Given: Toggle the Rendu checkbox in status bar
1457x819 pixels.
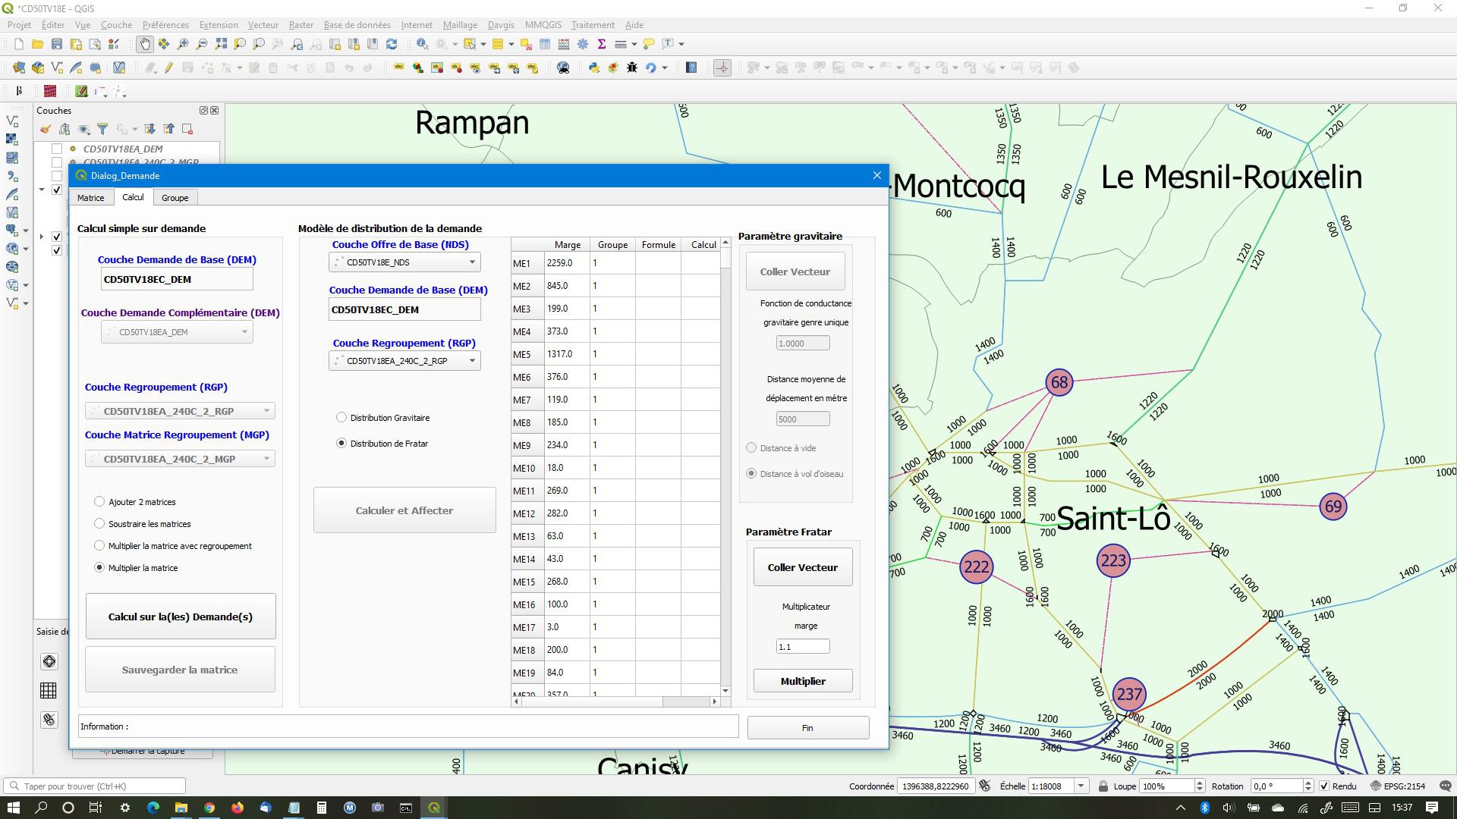Looking at the screenshot, I should (x=1324, y=786).
